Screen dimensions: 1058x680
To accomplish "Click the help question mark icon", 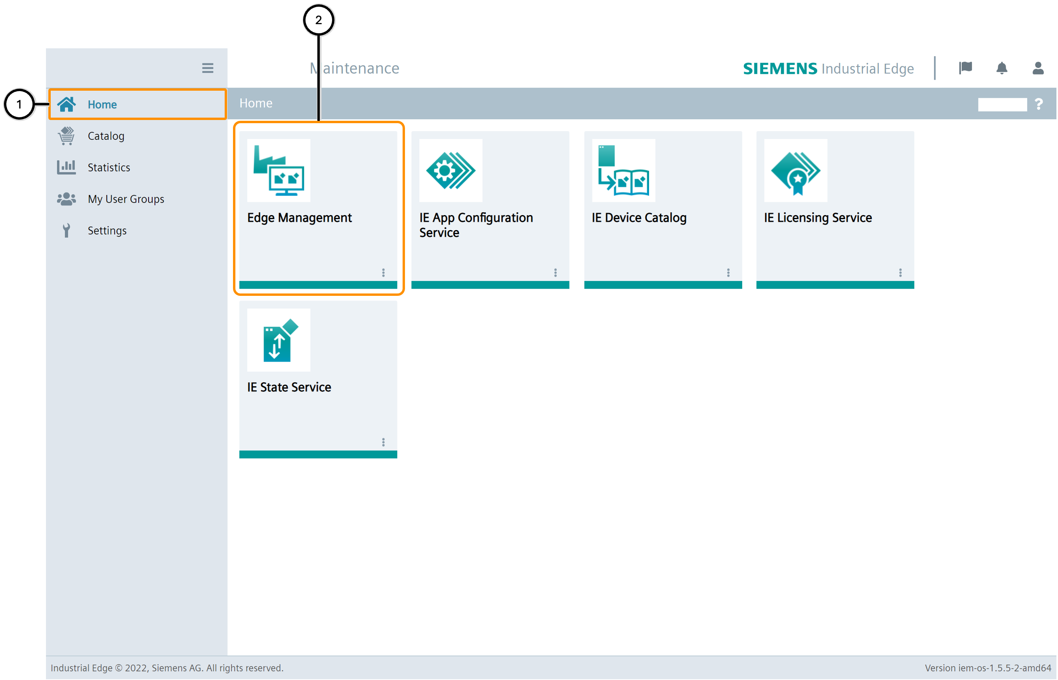I will (x=1039, y=104).
